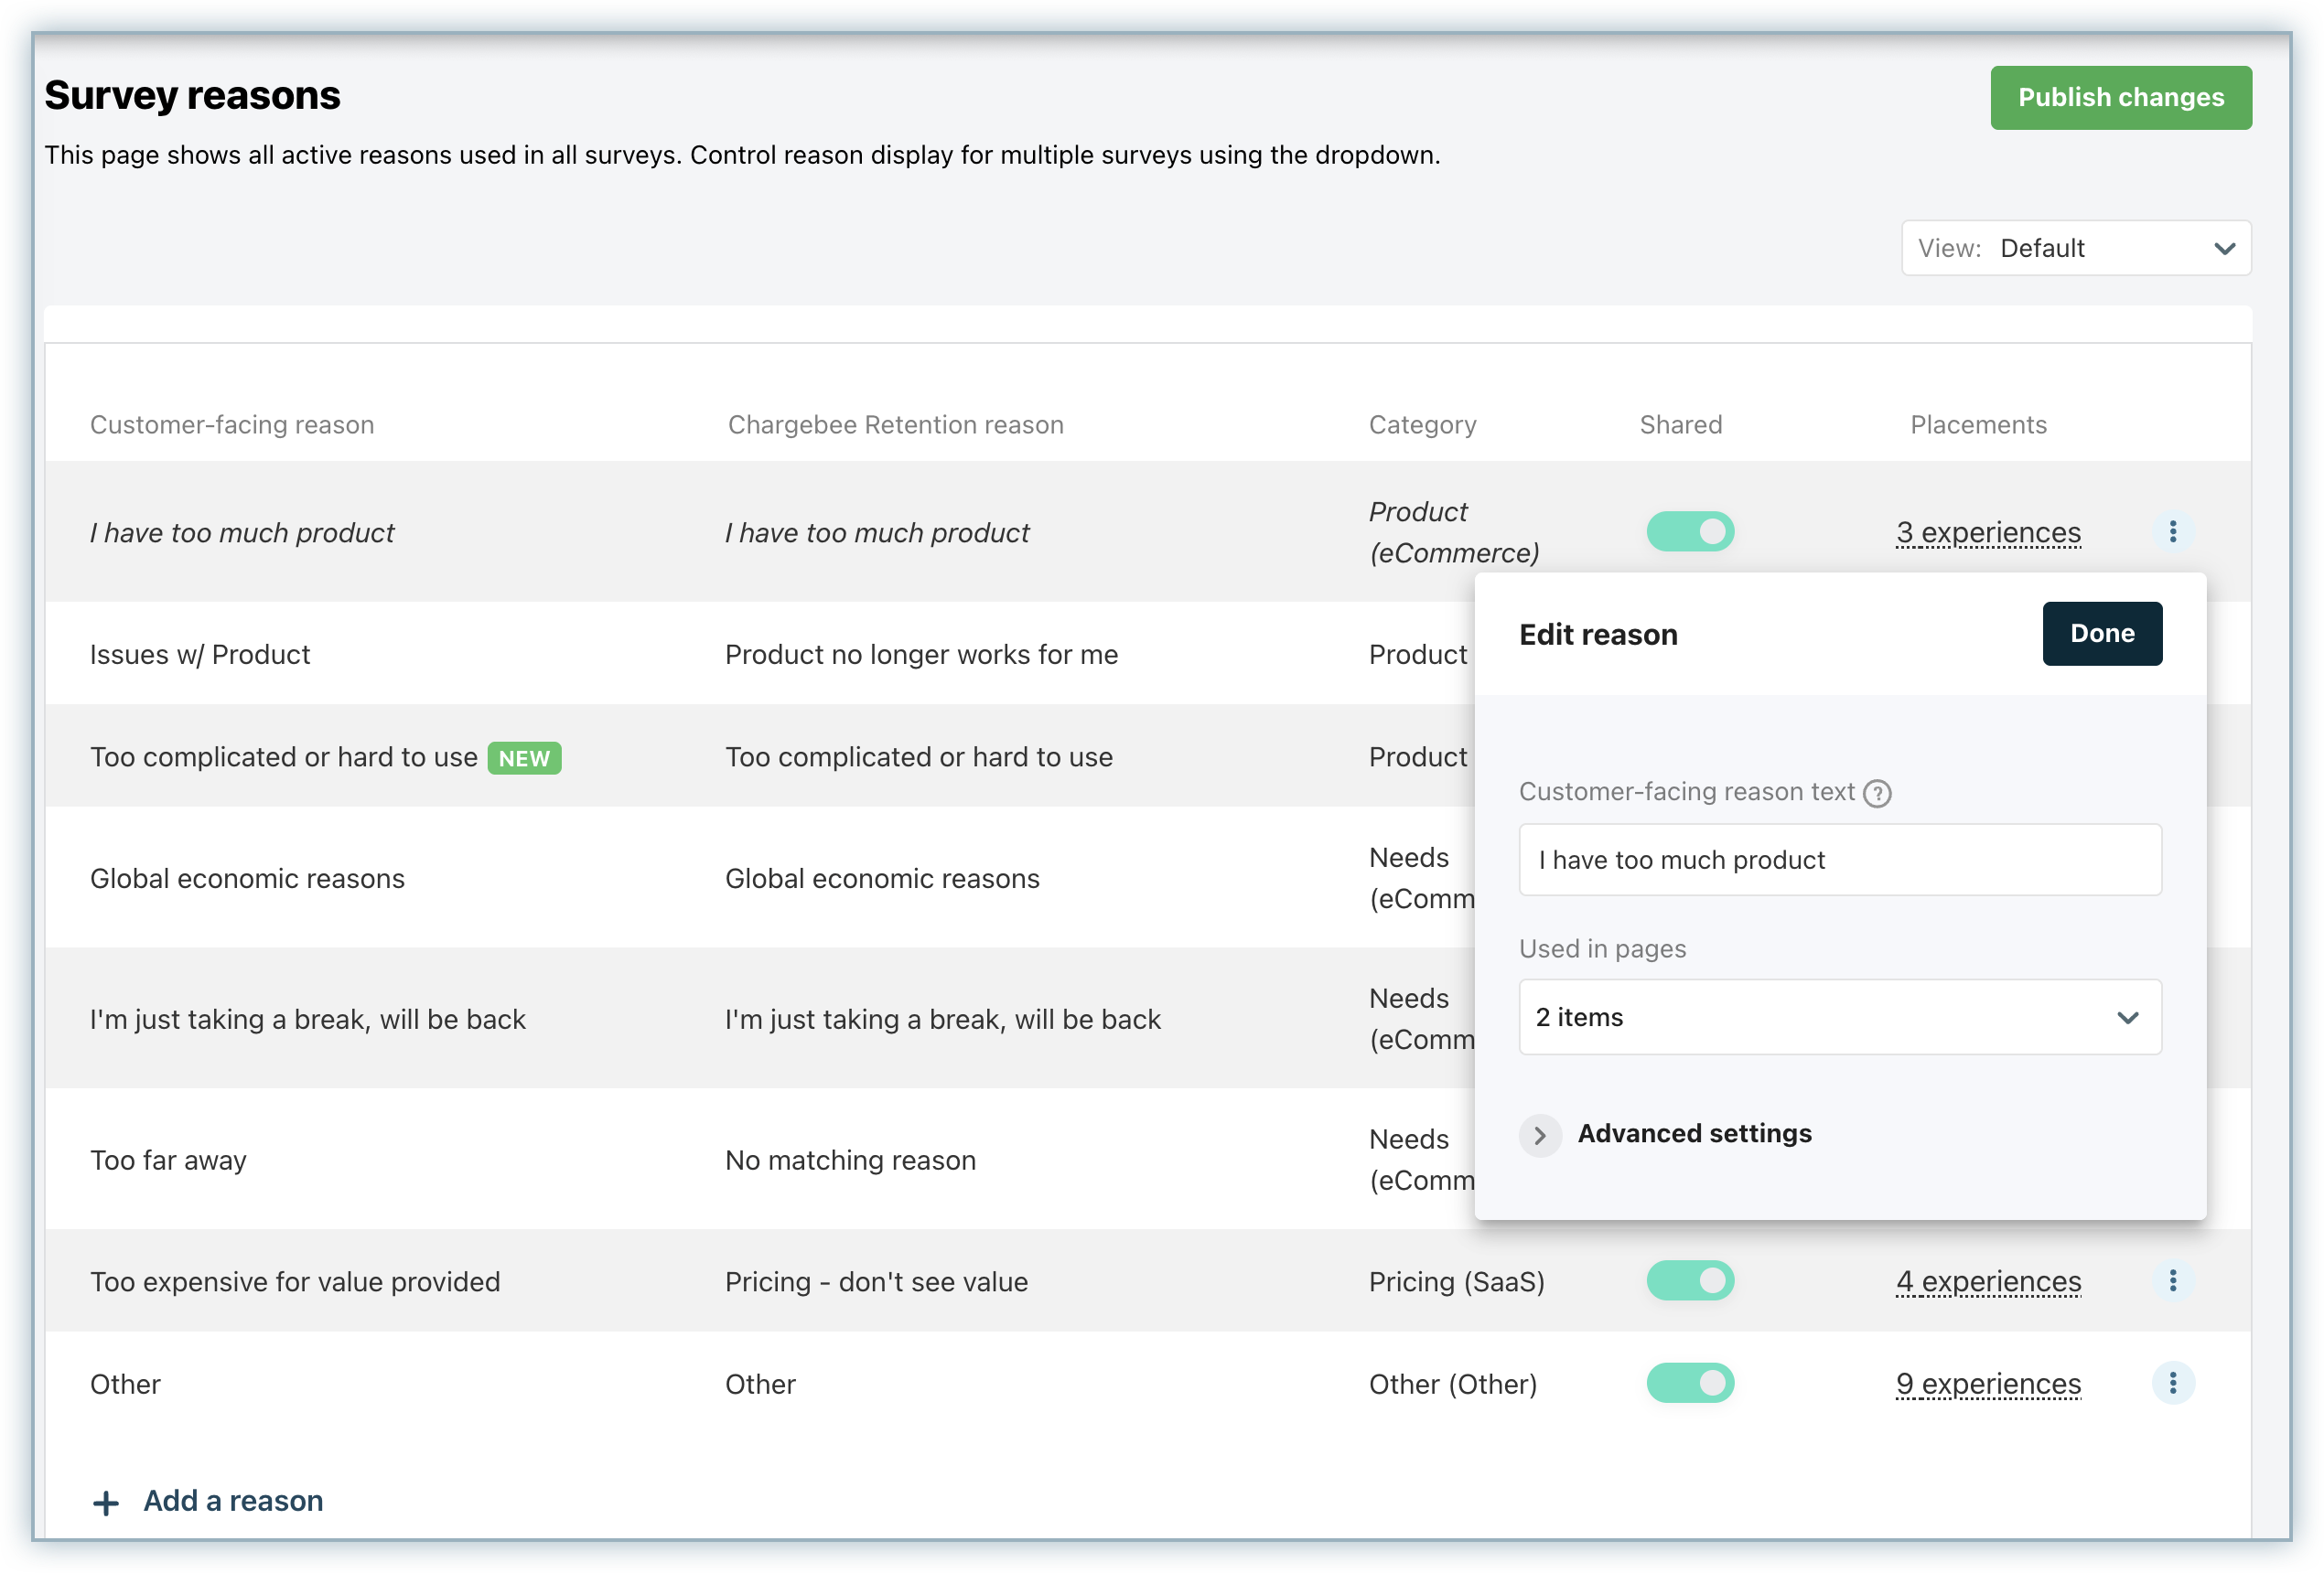2324x1573 pixels.
Task: Click the Publish changes button
Action: pyautogui.click(x=2120, y=98)
